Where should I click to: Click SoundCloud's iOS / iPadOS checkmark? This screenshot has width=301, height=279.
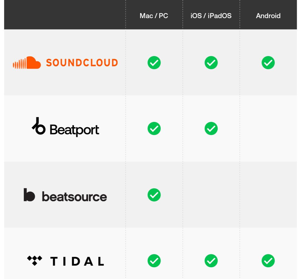click(211, 63)
